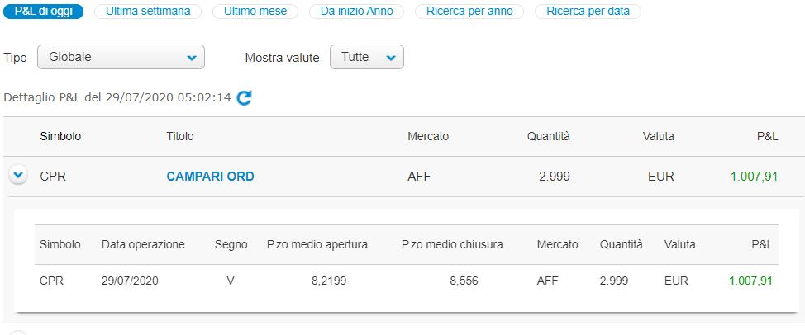This screenshot has width=805, height=335.
Task: Click the Segno column header
Action: pyautogui.click(x=231, y=245)
